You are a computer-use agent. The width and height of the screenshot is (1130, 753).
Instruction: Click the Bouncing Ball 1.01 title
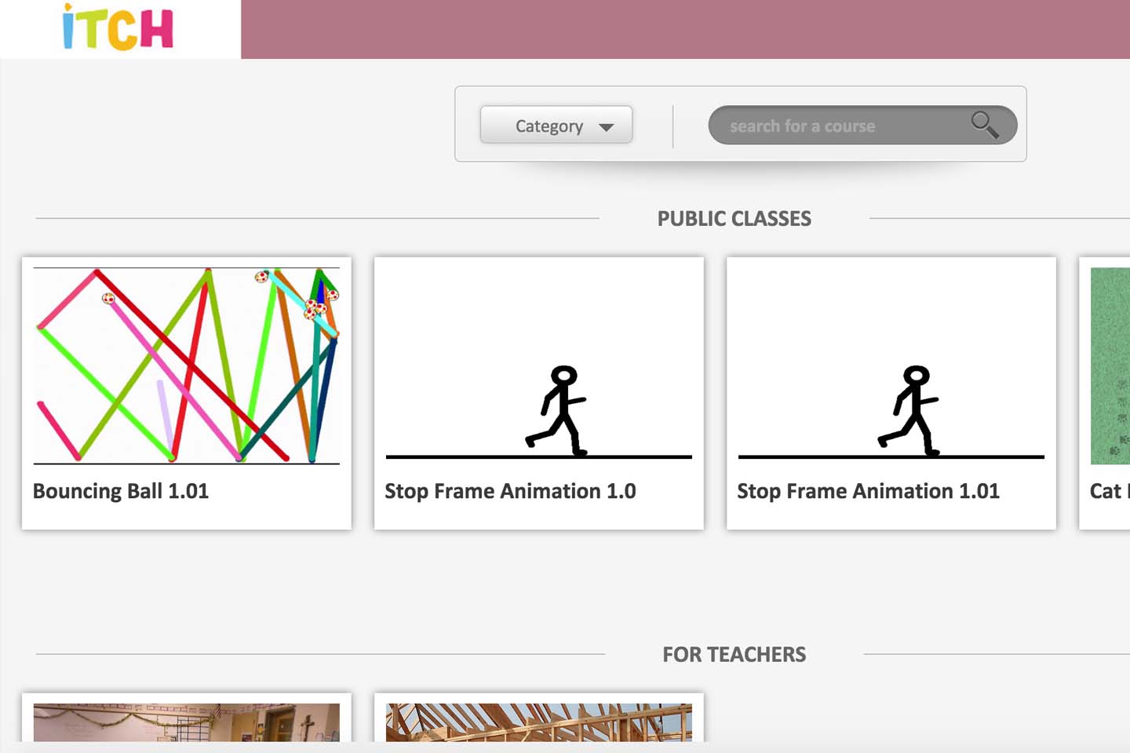click(121, 491)
